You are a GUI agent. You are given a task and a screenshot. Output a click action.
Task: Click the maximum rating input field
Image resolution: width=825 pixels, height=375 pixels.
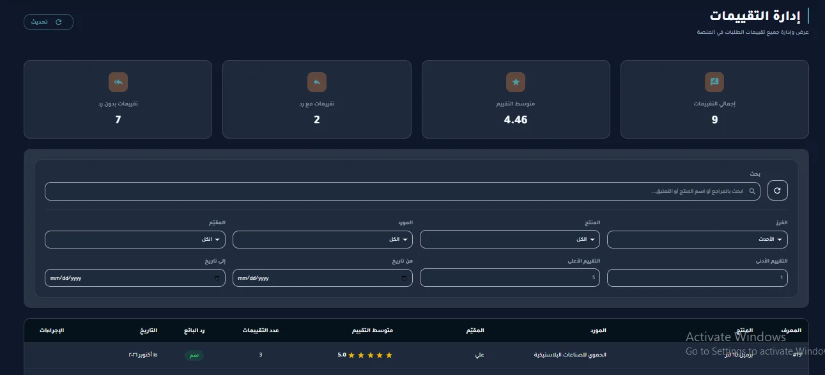[510, 278]
